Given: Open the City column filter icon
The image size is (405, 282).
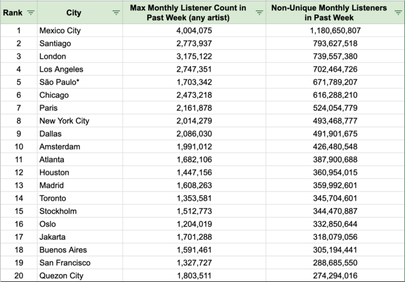Looking at the screenshot, I should tap(116, 13).
